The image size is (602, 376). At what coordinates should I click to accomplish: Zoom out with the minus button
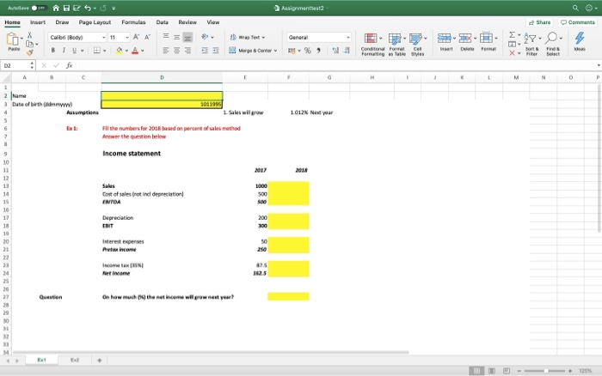[519, 371]
